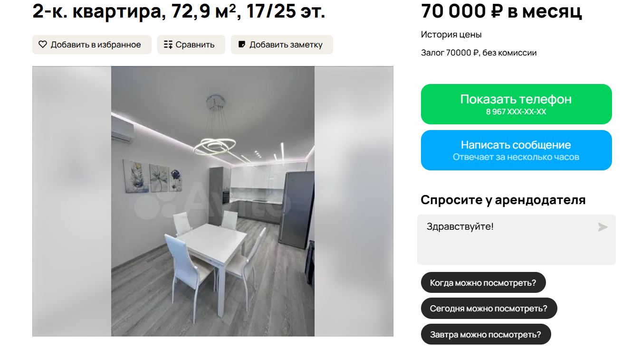Go to the previous photo via left blurred gallery area
The width and height of the screenshot is (622, 346).
click(x=72, y=201)
